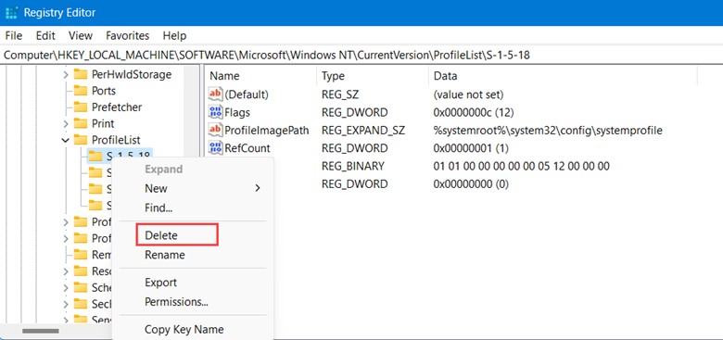This screenshot has height=340, width=723.
Task: Expand the Print key
Action: click(66, 124)
